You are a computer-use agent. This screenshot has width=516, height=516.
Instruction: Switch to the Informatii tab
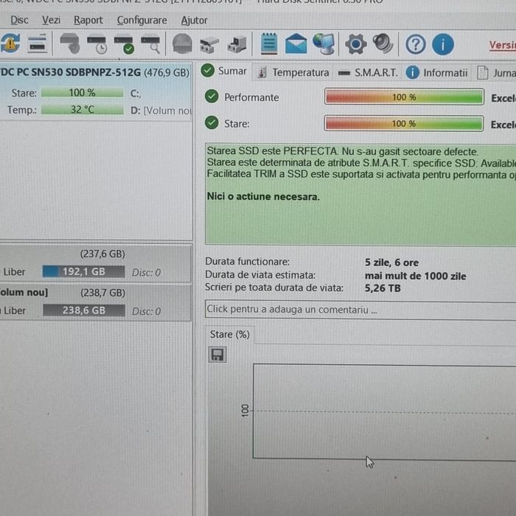pyautogui.click(x=437, y=73)
